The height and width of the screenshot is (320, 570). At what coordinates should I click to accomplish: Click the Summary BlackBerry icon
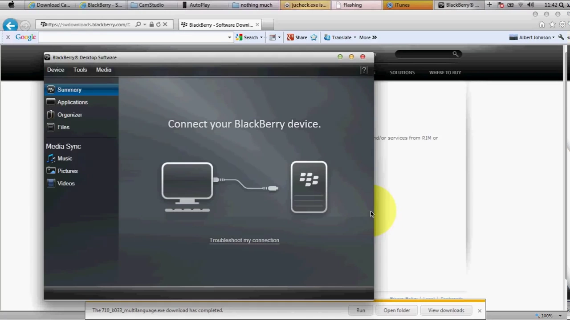point(51,90)
